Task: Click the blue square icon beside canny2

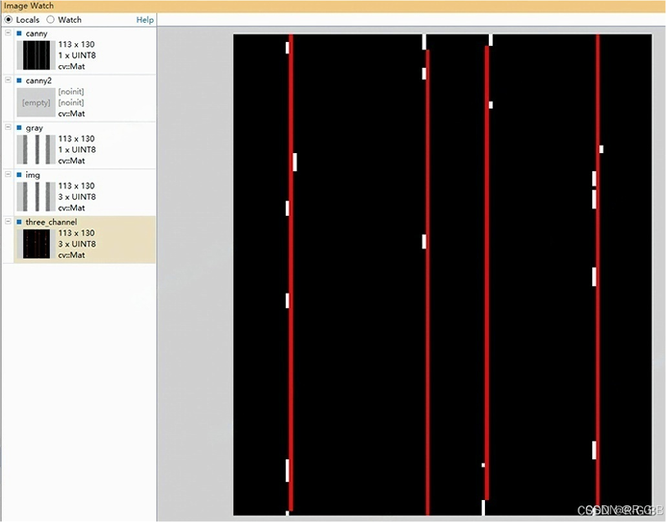Action: click(19, 80)
